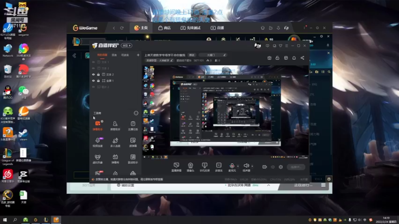
Task: Add a 多媒体 multimedia source
Action: [x=218, y=167]
